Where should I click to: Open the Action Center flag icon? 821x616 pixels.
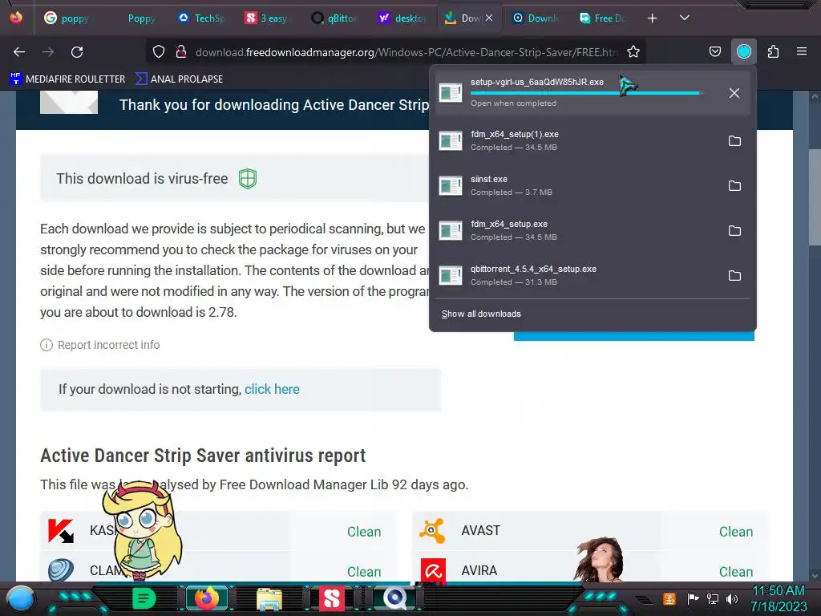693,598
